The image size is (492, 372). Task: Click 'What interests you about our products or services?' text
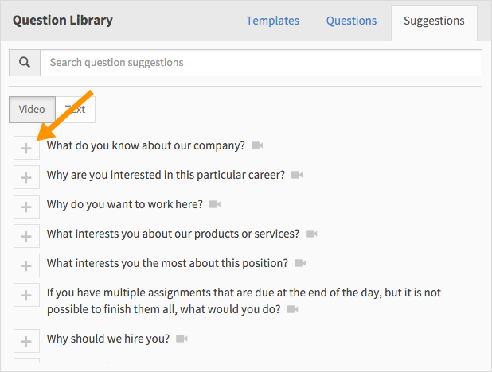pos(173,234)
